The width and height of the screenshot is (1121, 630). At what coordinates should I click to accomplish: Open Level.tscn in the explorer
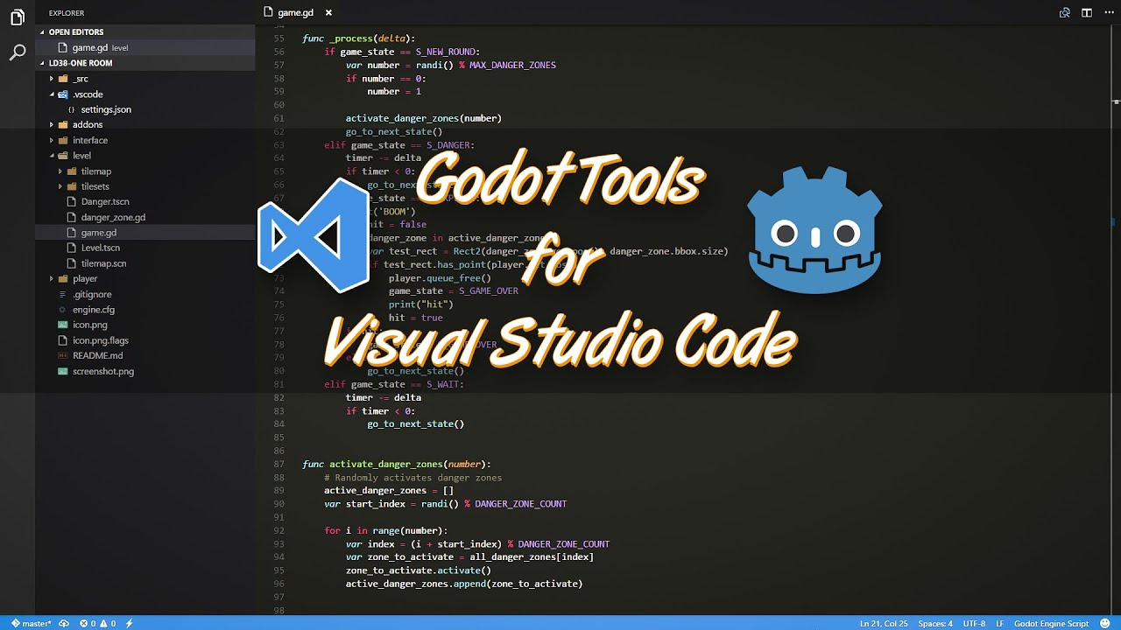145,248
